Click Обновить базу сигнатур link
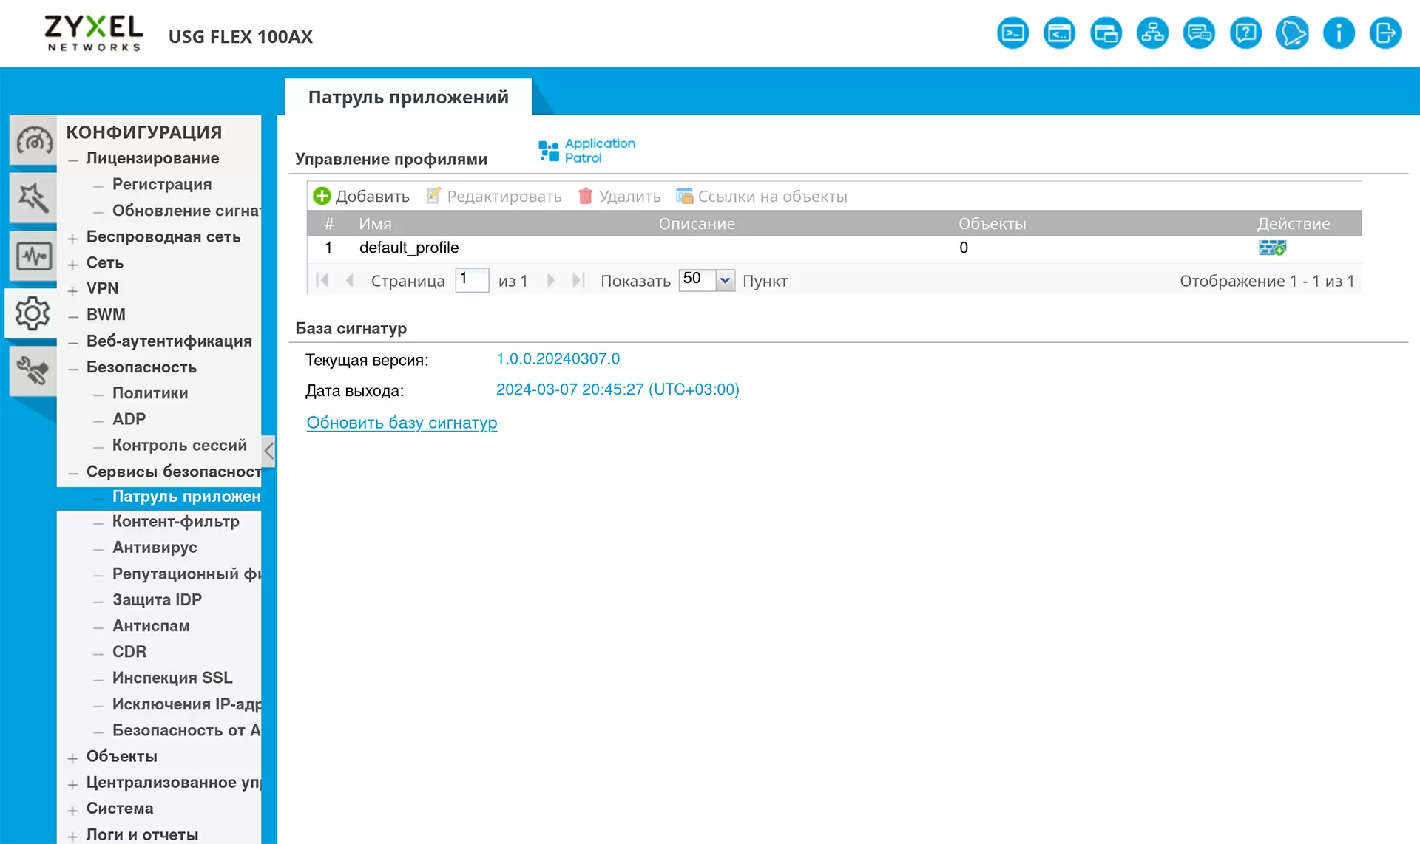Viewport: 1420px width, 844px height. click(402, 423)
